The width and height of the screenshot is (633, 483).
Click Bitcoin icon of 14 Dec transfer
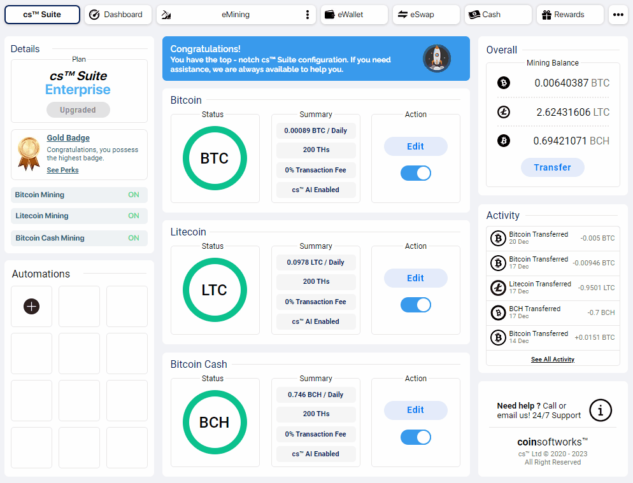coord(498,337)
